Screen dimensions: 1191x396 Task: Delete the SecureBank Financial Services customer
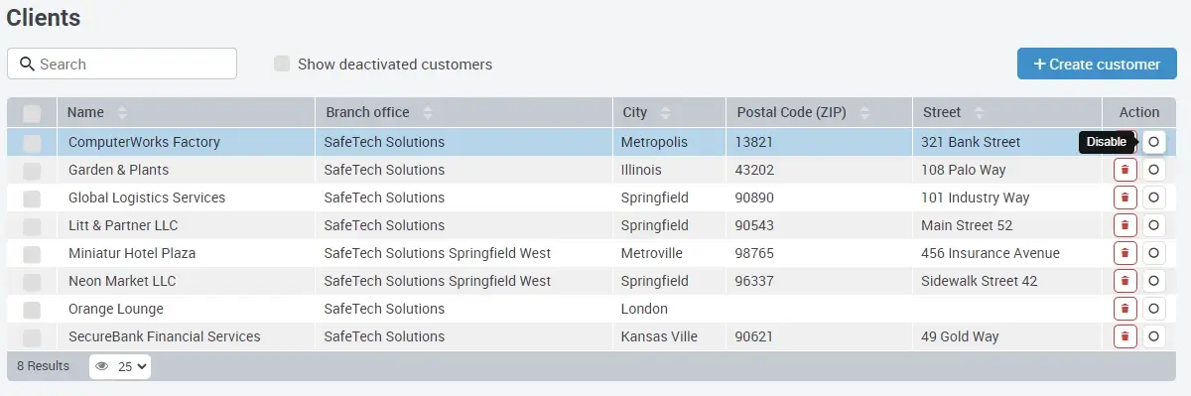[x=1125, y=336]
